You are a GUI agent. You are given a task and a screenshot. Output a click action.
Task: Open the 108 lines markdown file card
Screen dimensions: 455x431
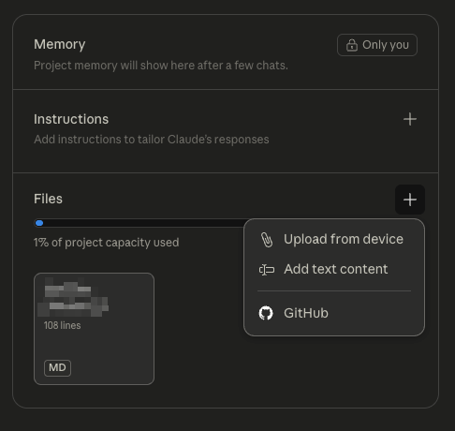(x=94, y=329)
